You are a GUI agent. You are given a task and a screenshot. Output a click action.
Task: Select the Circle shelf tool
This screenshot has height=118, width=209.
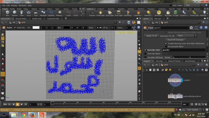76,13
